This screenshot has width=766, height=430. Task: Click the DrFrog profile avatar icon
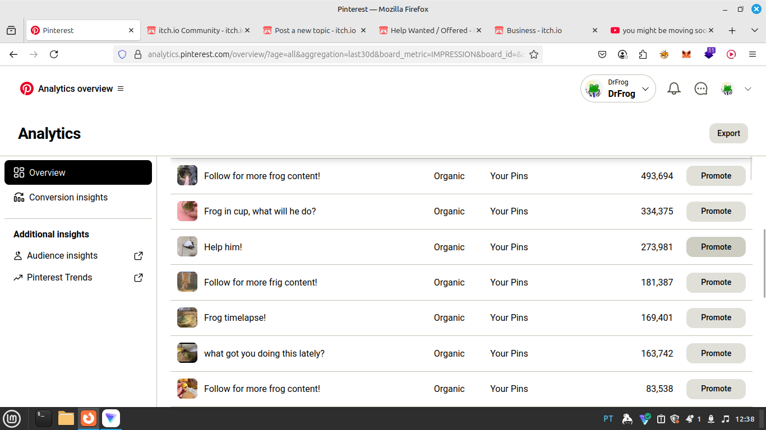(x=727, y=88)
